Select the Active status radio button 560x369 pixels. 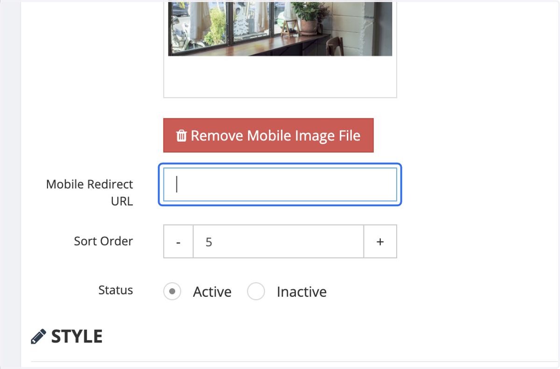[172, 292]
